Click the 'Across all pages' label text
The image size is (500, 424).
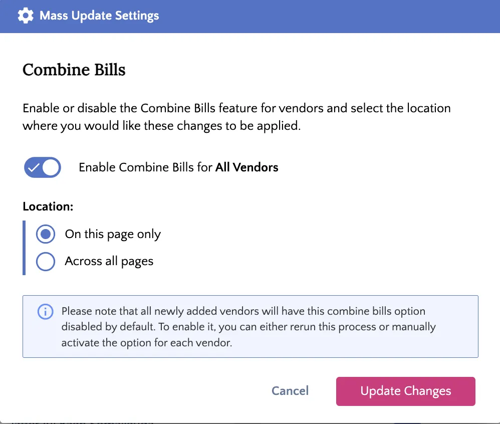click(109, 261)
